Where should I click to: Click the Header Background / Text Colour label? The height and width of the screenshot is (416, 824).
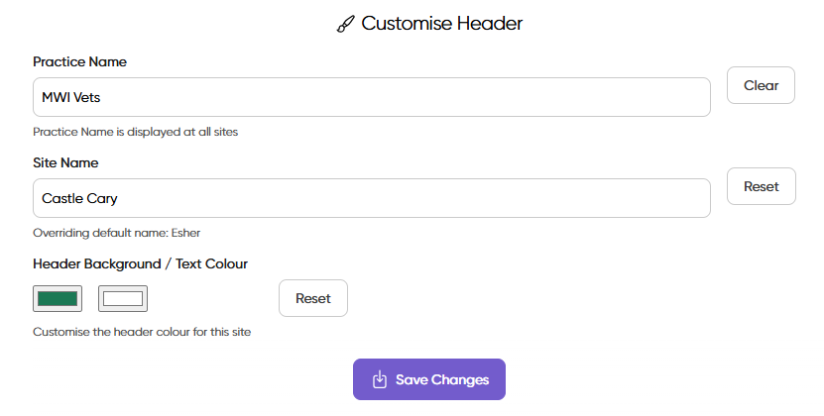(140, 263)
